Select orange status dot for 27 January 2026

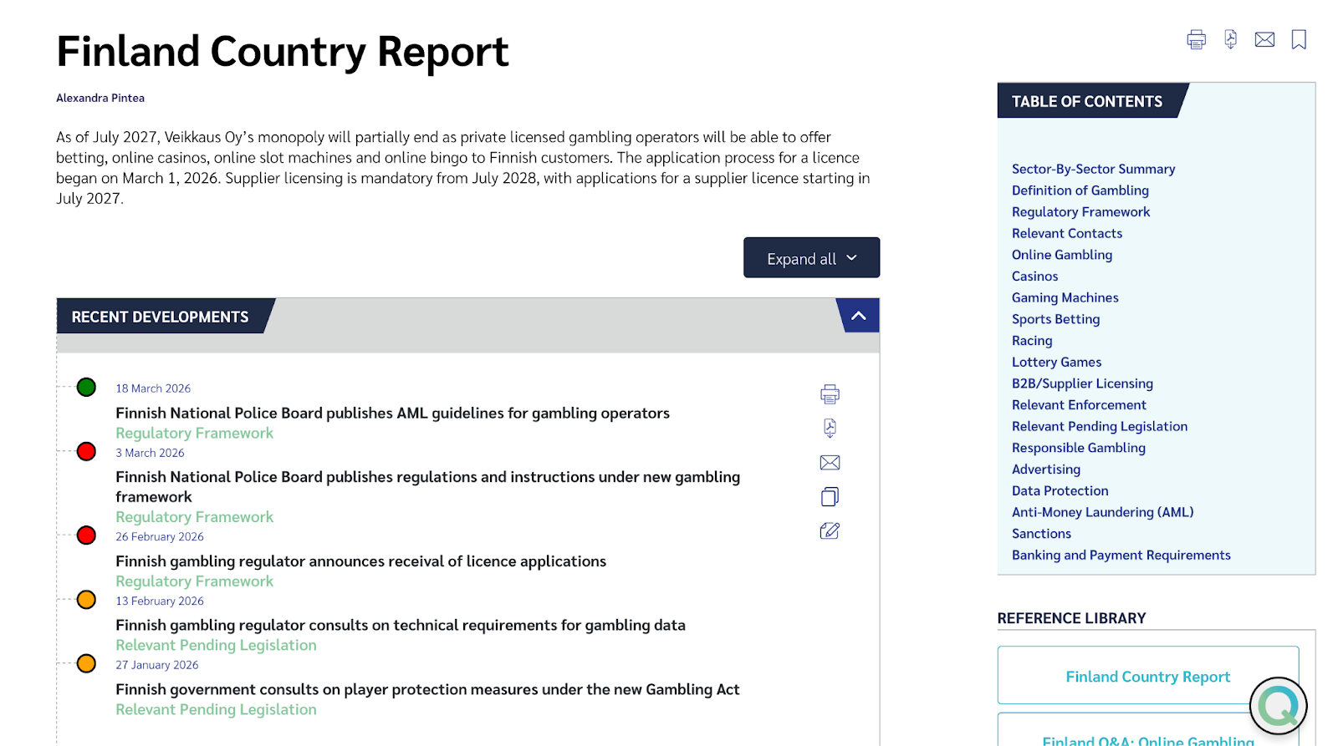click(x=86, y=664)
